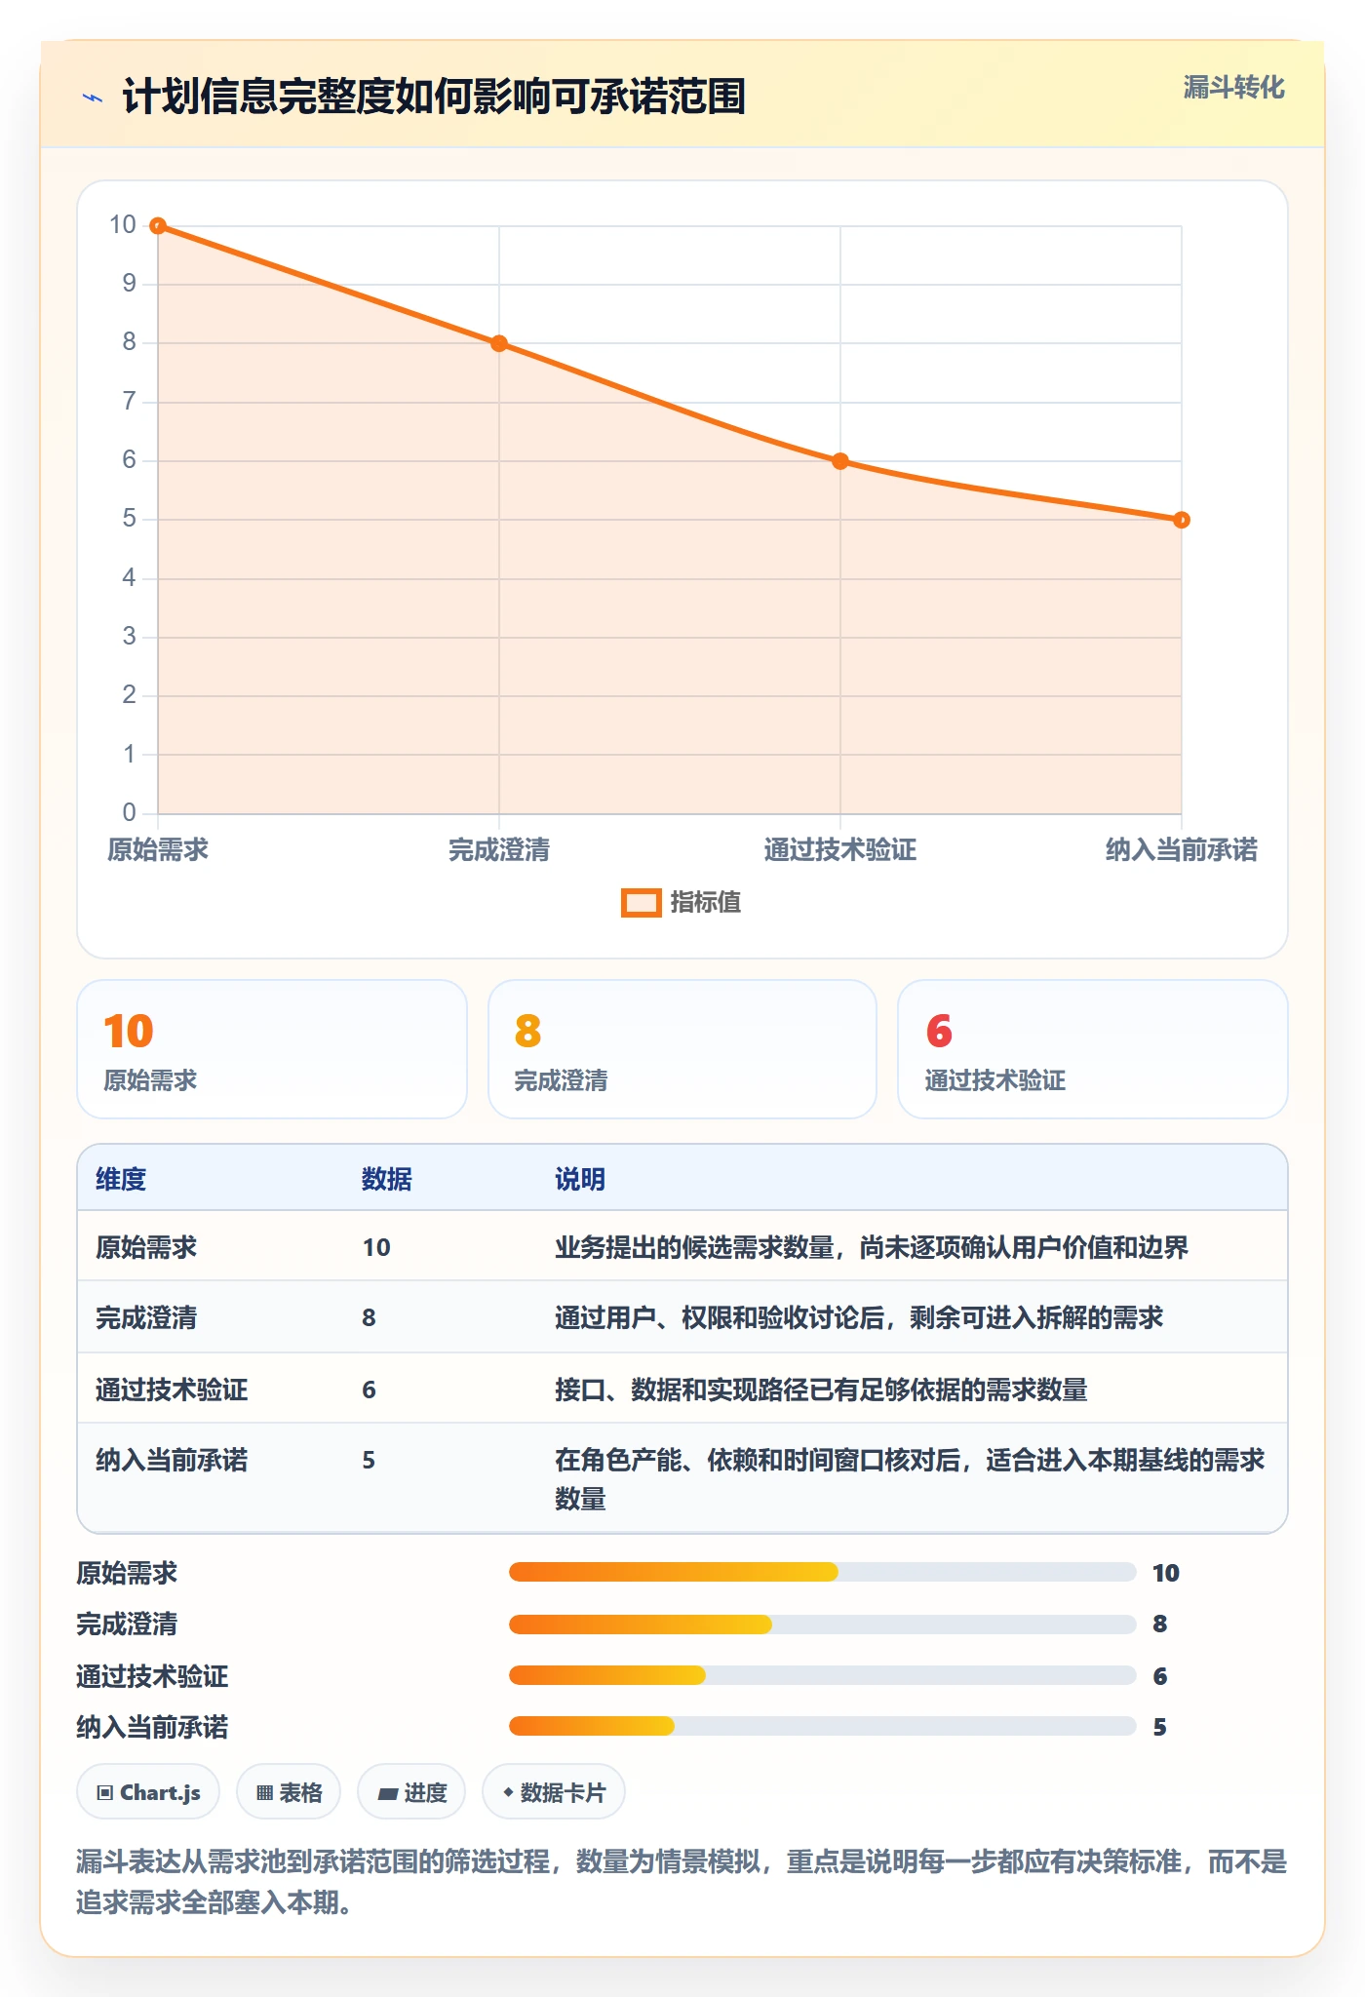The width and height of the screenshot is (1365, 1997).
Task: Click the 表格 tag chip
Action: click(x=289, y=1792)
